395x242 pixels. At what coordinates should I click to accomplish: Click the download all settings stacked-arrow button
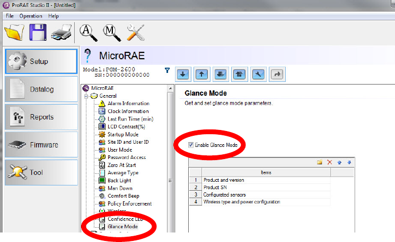pyautogui.click(x=221, y=75)
